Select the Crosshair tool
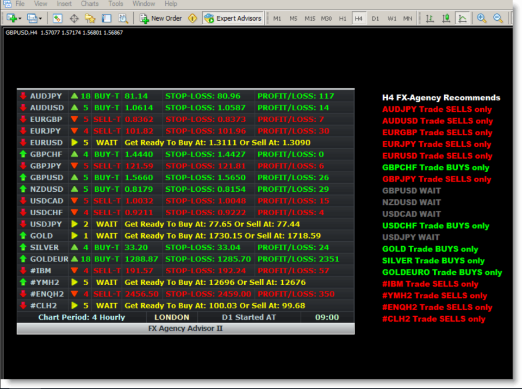 pyautogui.click(x=73, y=18)
